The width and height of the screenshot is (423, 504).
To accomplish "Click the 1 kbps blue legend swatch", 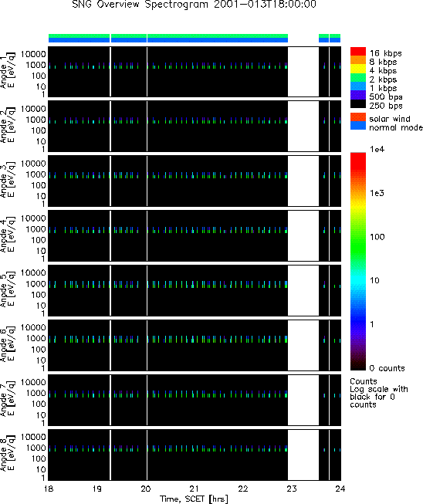I will 358,86.
